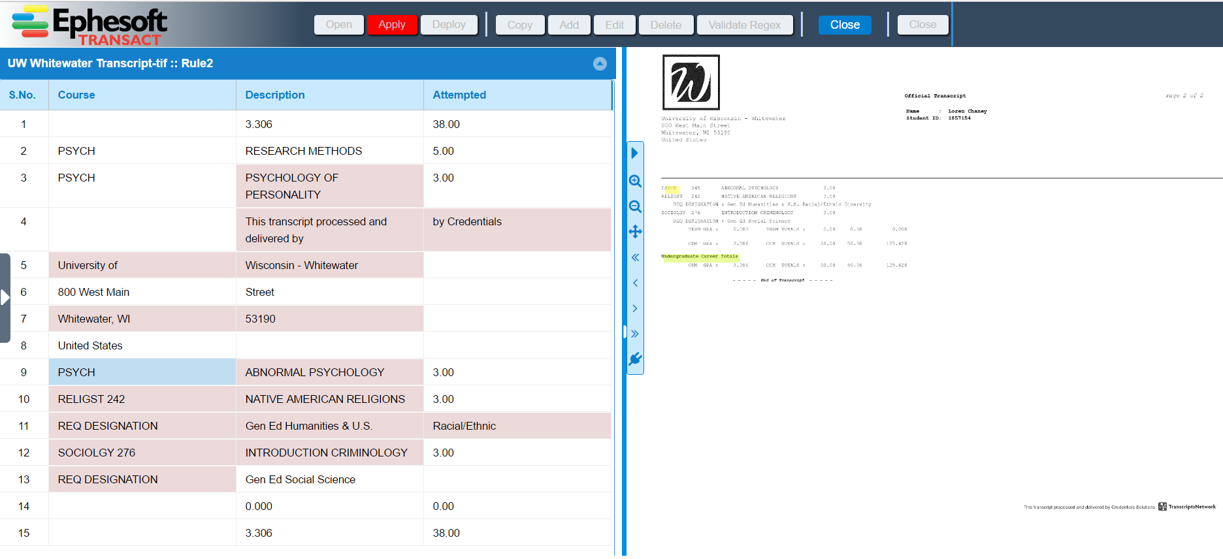Click the Delete button

pyautogui.click(x=666, y=25)
